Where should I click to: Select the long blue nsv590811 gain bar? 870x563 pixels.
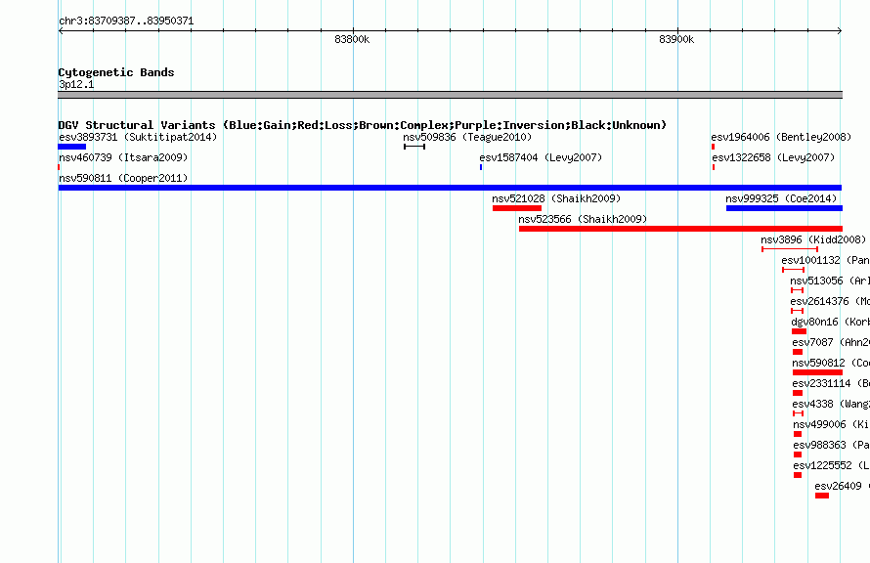(450, 188)
